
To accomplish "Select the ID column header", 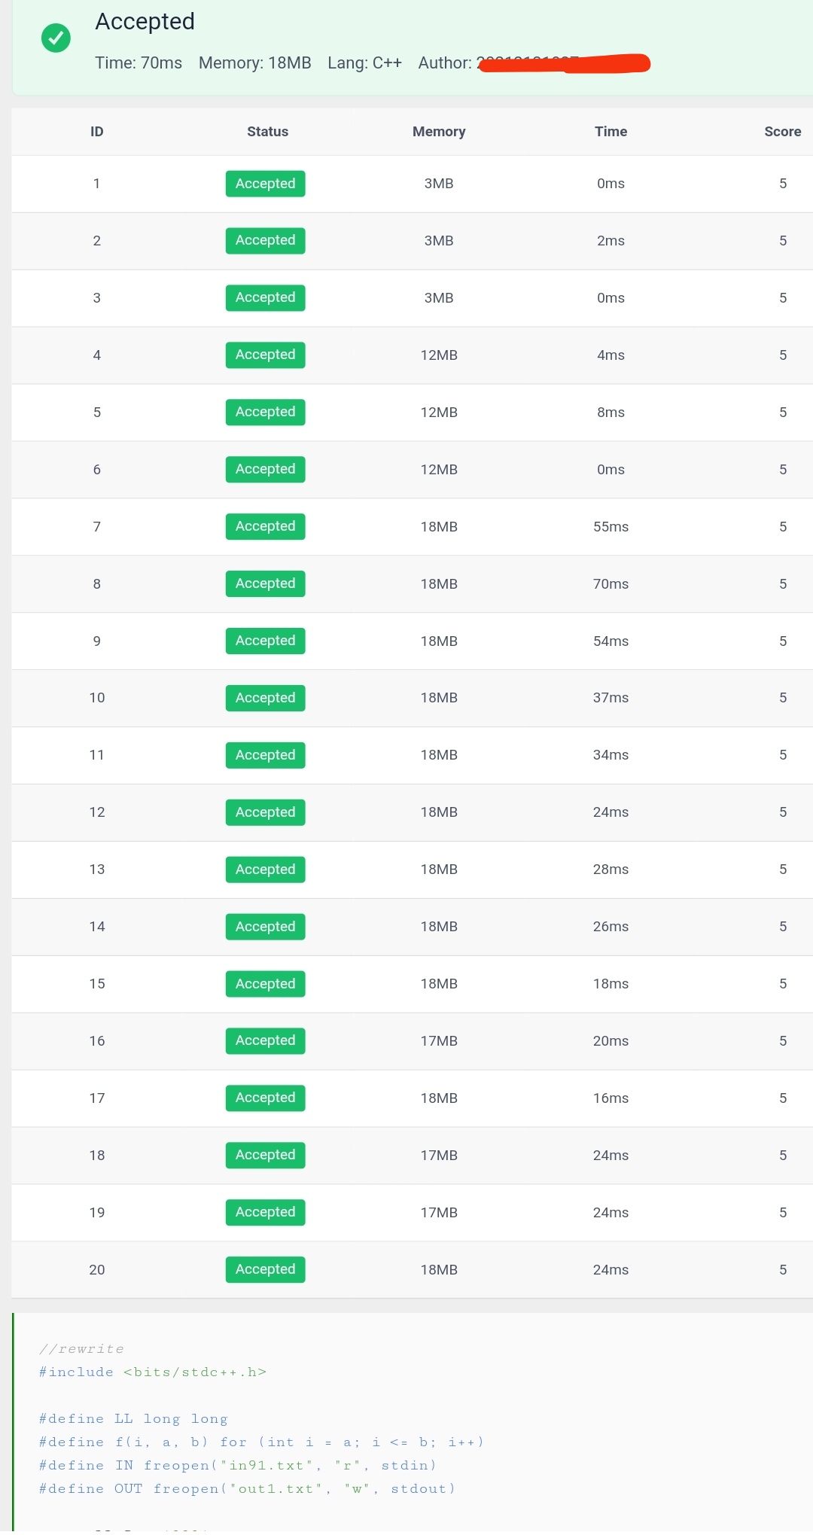I will (x=96, y=132).
